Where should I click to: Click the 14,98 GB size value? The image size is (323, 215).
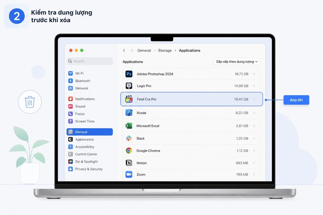point(241,86)
